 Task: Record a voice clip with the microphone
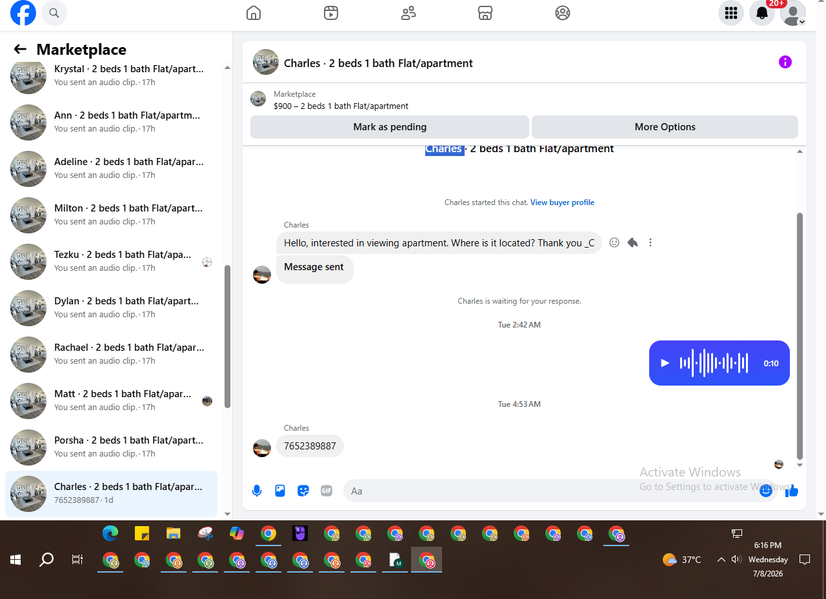[257, 491]
